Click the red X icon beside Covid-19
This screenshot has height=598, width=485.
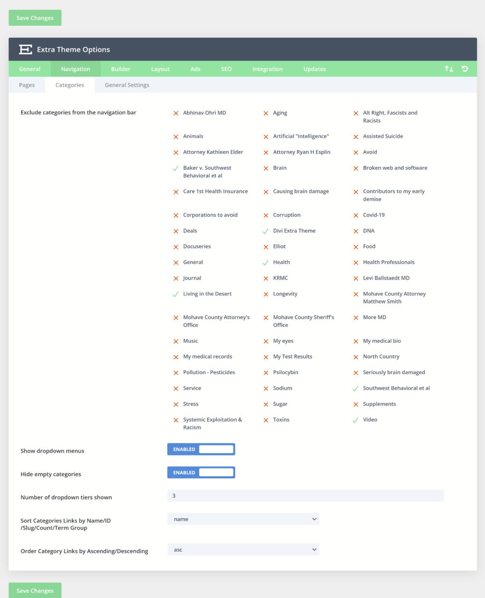pyautogui.click(x=355, y=214)
